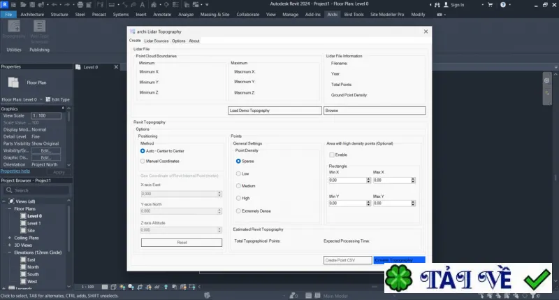
Task: Click the Default 3D View house icon
Action: pyautogui.click(x=154, y=5)
